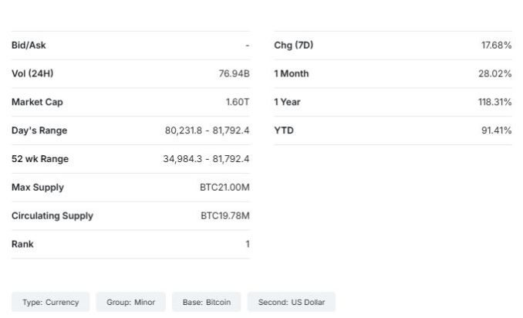The image size is (523, 318).
Task: Click the Second: US Dollar tag
Action: 292,303
